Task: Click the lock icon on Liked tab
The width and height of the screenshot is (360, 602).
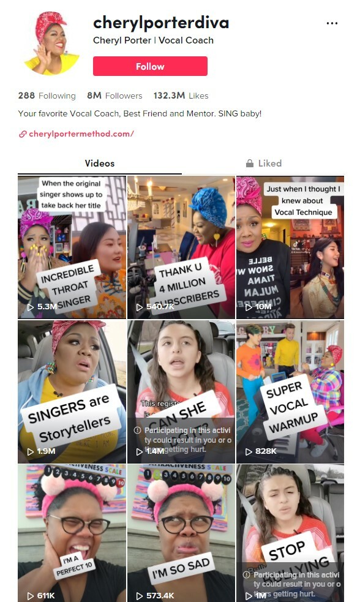Action: (x=249, y=163)
